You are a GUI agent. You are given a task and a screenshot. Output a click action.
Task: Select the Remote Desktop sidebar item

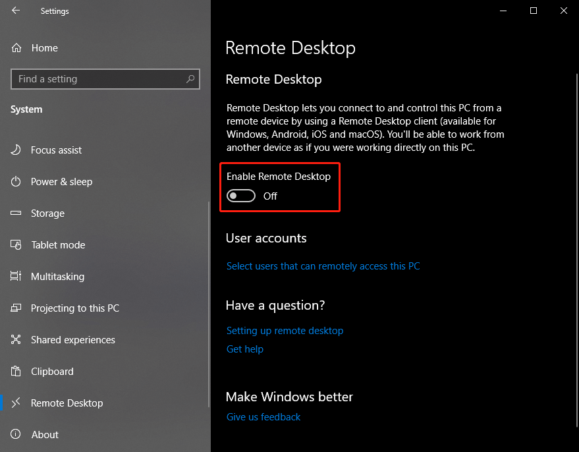pyautogui.click(x=67, y=403)
